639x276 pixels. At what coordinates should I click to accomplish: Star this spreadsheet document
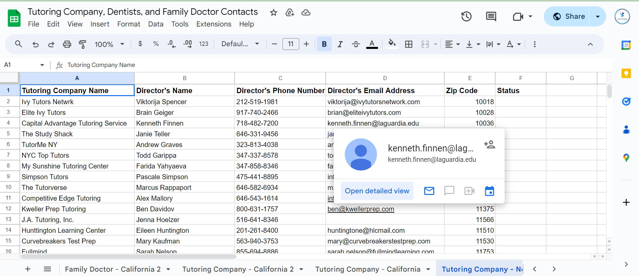274,13
